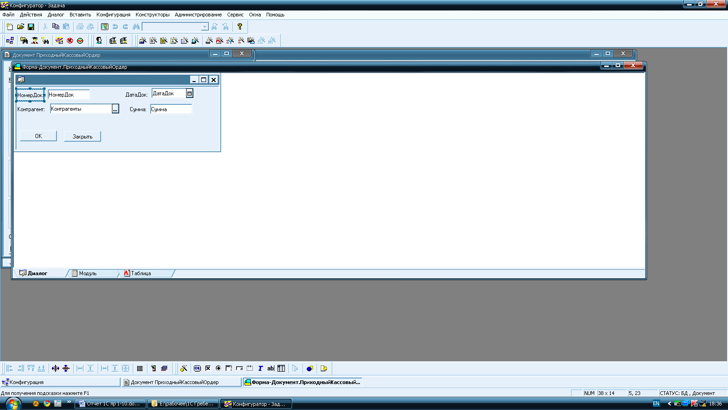Insert a checkbox control
Screen dimensions: 728x410
pyautogui.click(x=208, y=369)
